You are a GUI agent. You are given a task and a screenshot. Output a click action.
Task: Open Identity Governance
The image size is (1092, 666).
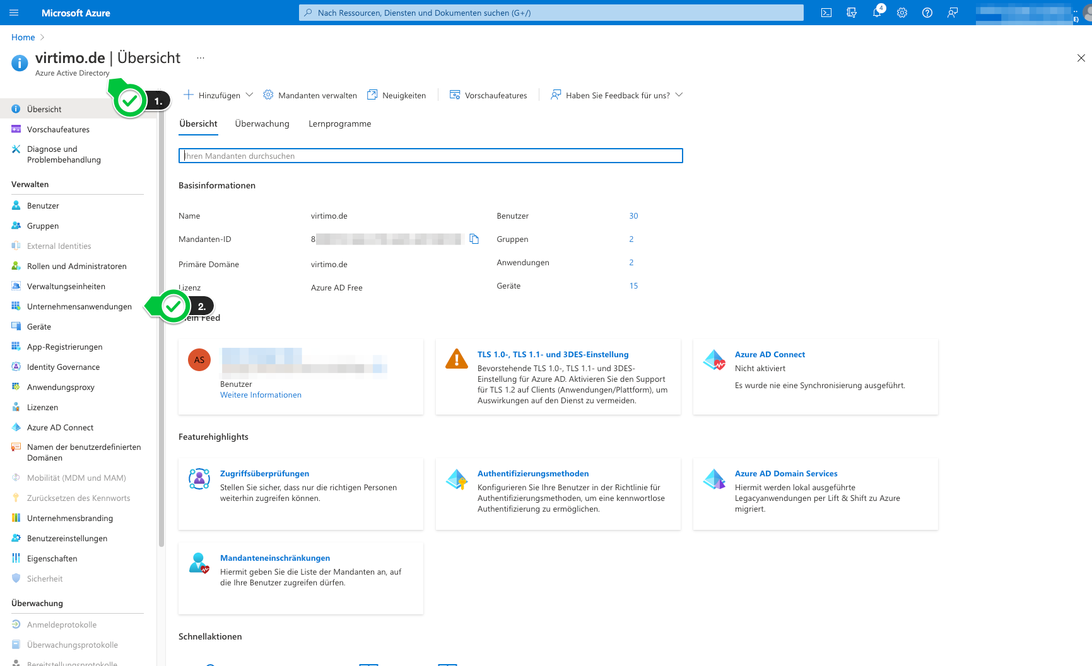click(62, 367)
